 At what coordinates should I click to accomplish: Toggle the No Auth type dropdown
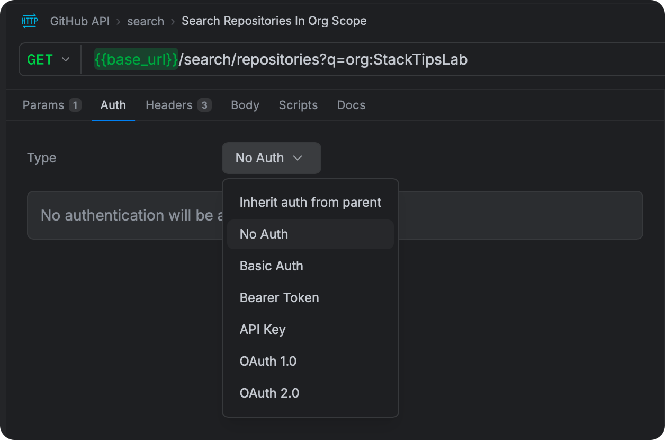(x=272, y=158)
